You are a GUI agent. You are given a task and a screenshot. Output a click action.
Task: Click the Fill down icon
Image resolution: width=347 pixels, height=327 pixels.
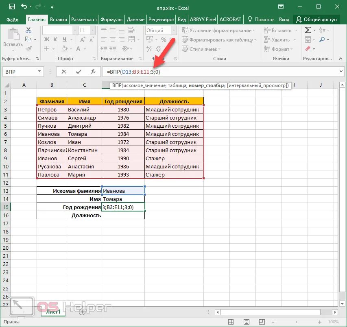tap(308, 39)
